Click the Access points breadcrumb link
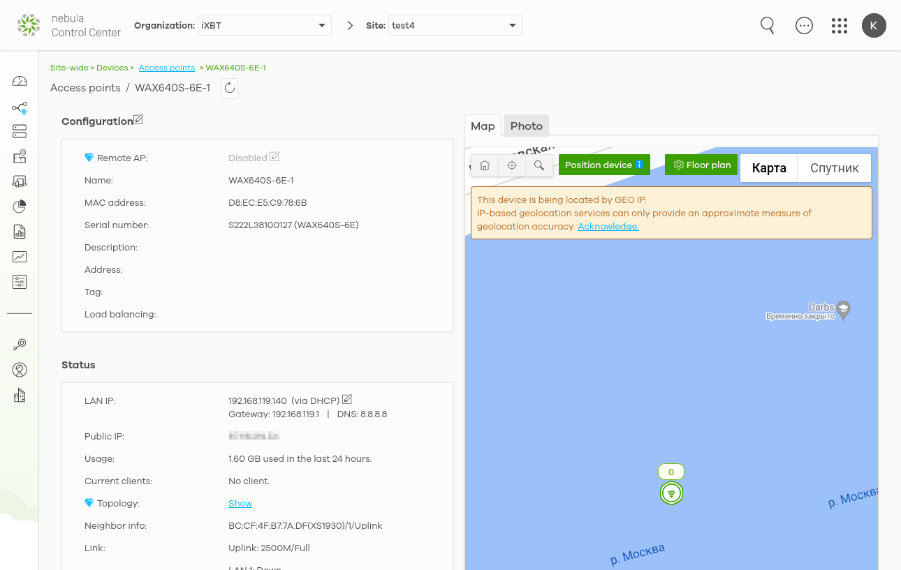 (x=167, y=68)
